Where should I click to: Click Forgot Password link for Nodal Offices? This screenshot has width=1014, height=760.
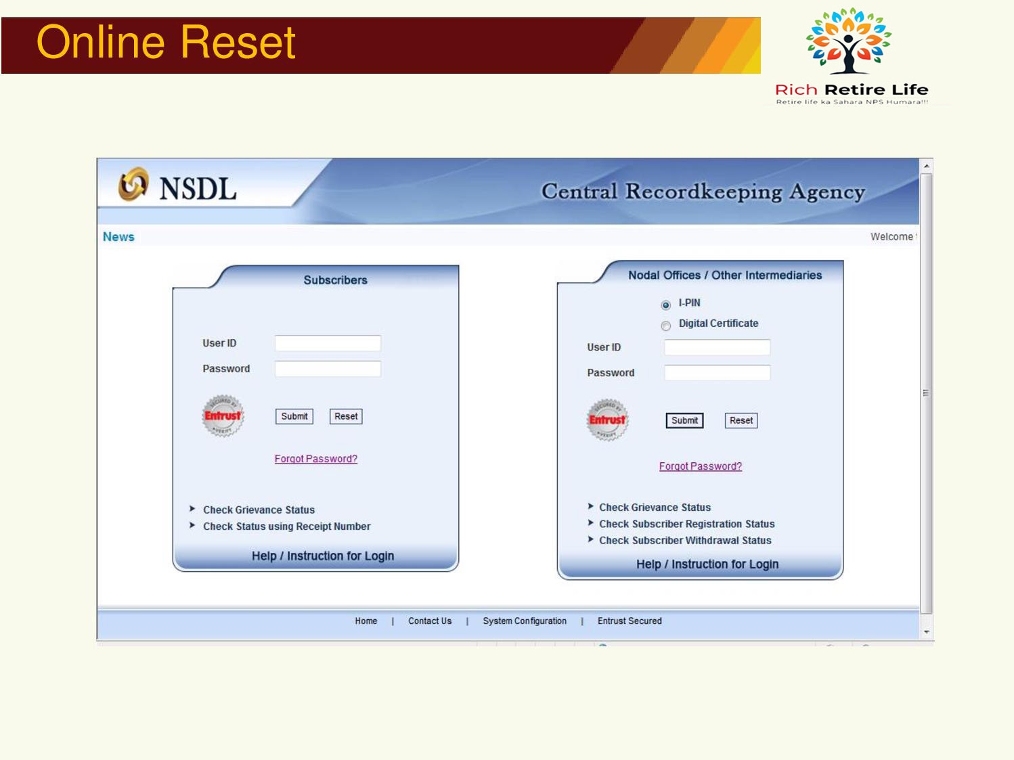point(700,466)
